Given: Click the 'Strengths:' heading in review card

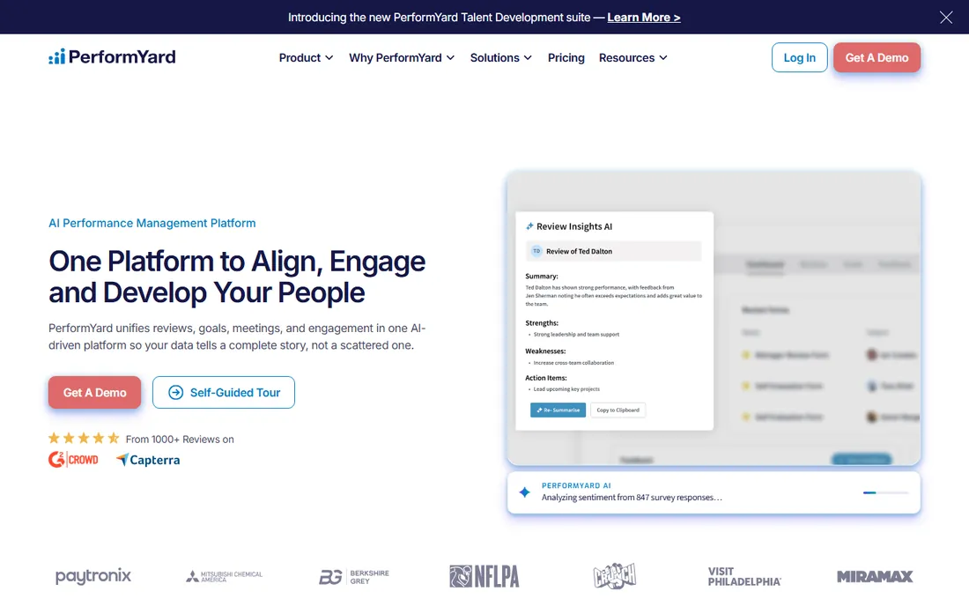Looking at the screenshot, I should tap(542, 322).
